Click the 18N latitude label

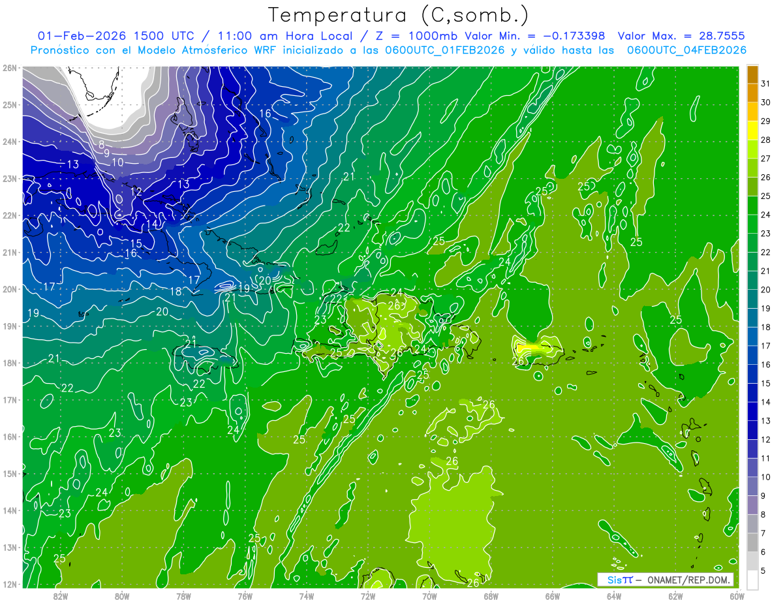(x=9, y=363)
